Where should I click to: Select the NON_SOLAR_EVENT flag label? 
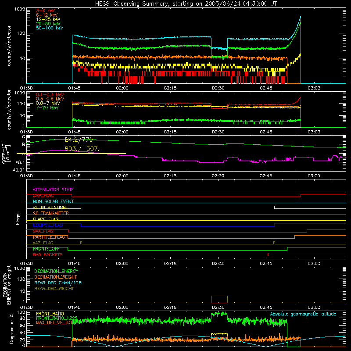tap(53, 201)
